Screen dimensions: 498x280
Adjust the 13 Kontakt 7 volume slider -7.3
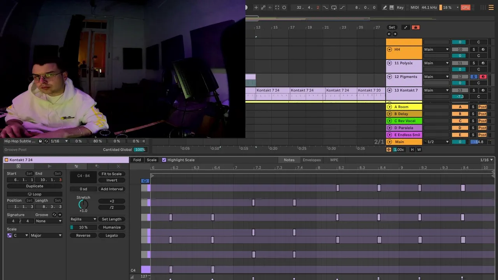460,96
